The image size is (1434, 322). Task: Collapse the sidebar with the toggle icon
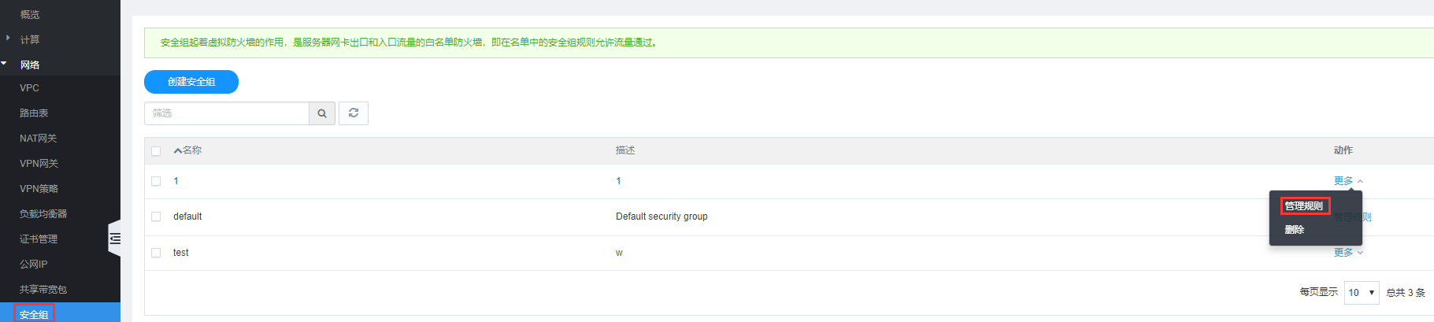click(x=115, y=239)
